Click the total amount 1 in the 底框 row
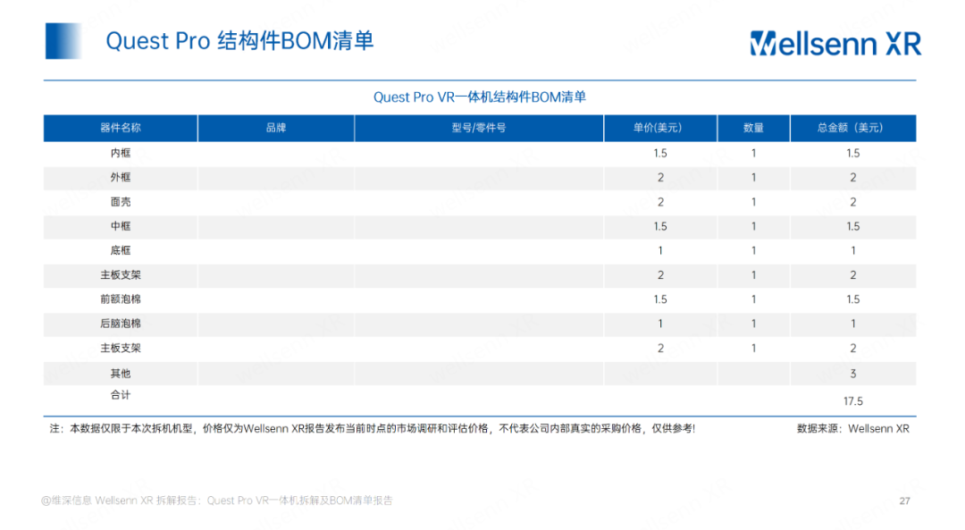965x530 pixels. pyautogui.click(x=853, y=250)
